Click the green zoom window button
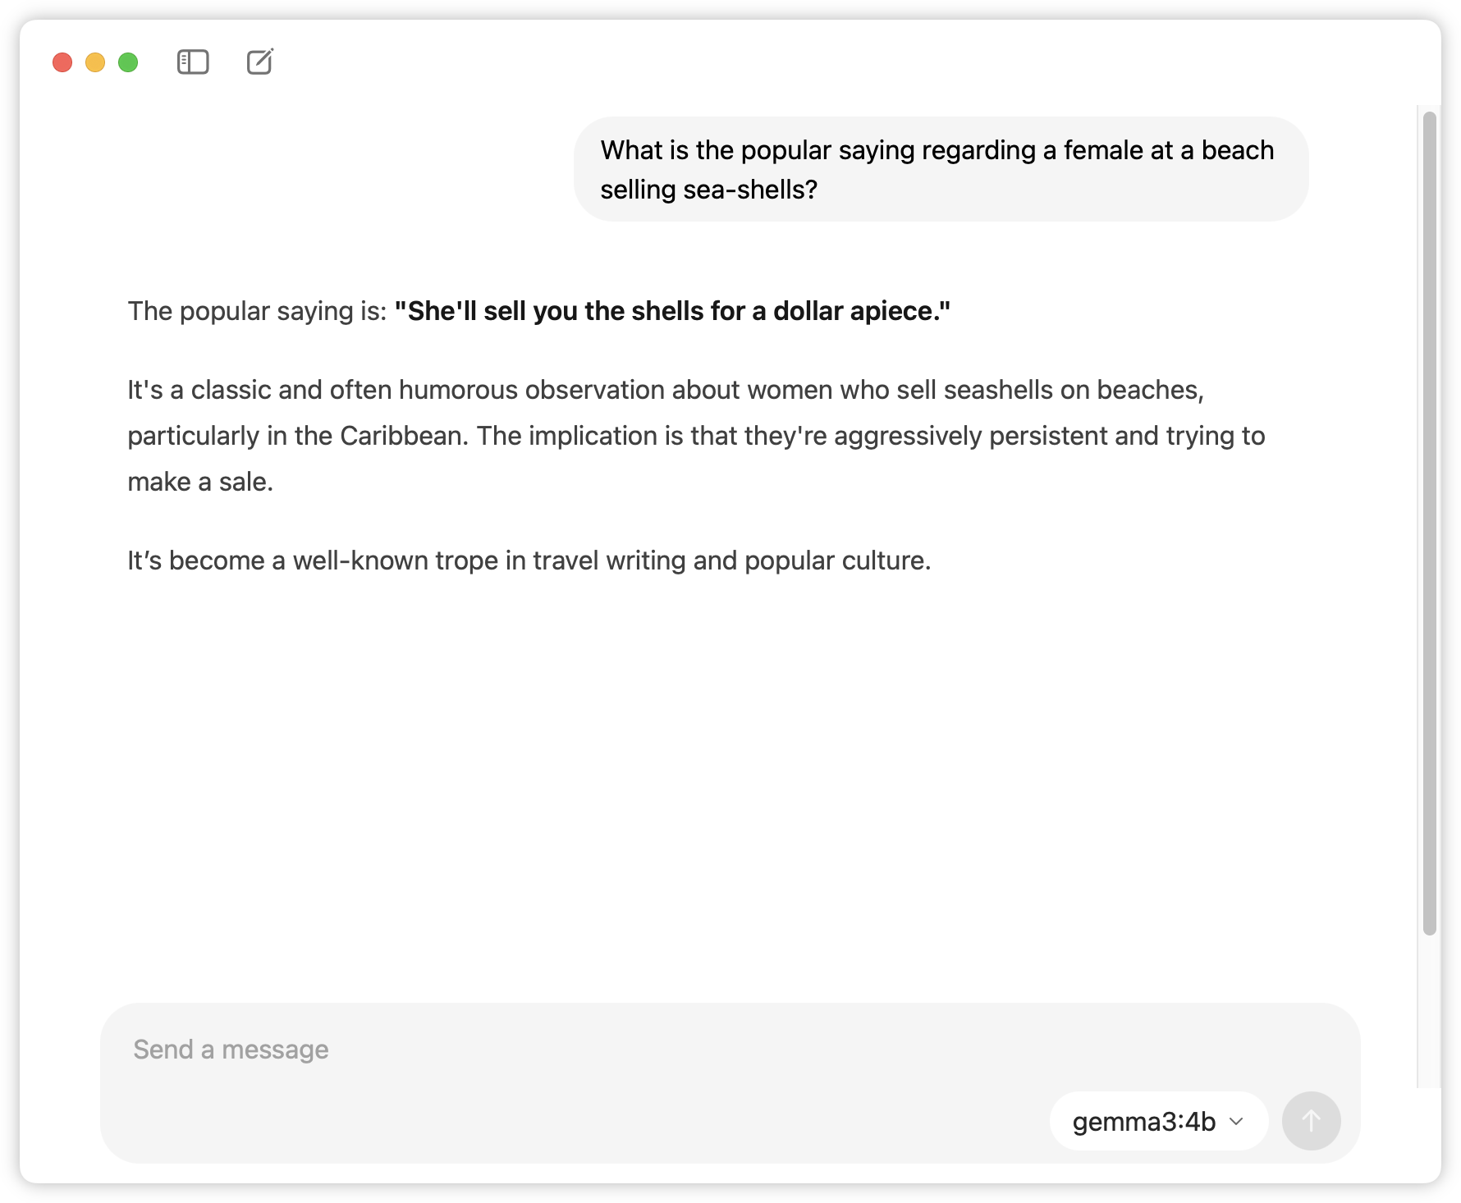 coord(128,62)
